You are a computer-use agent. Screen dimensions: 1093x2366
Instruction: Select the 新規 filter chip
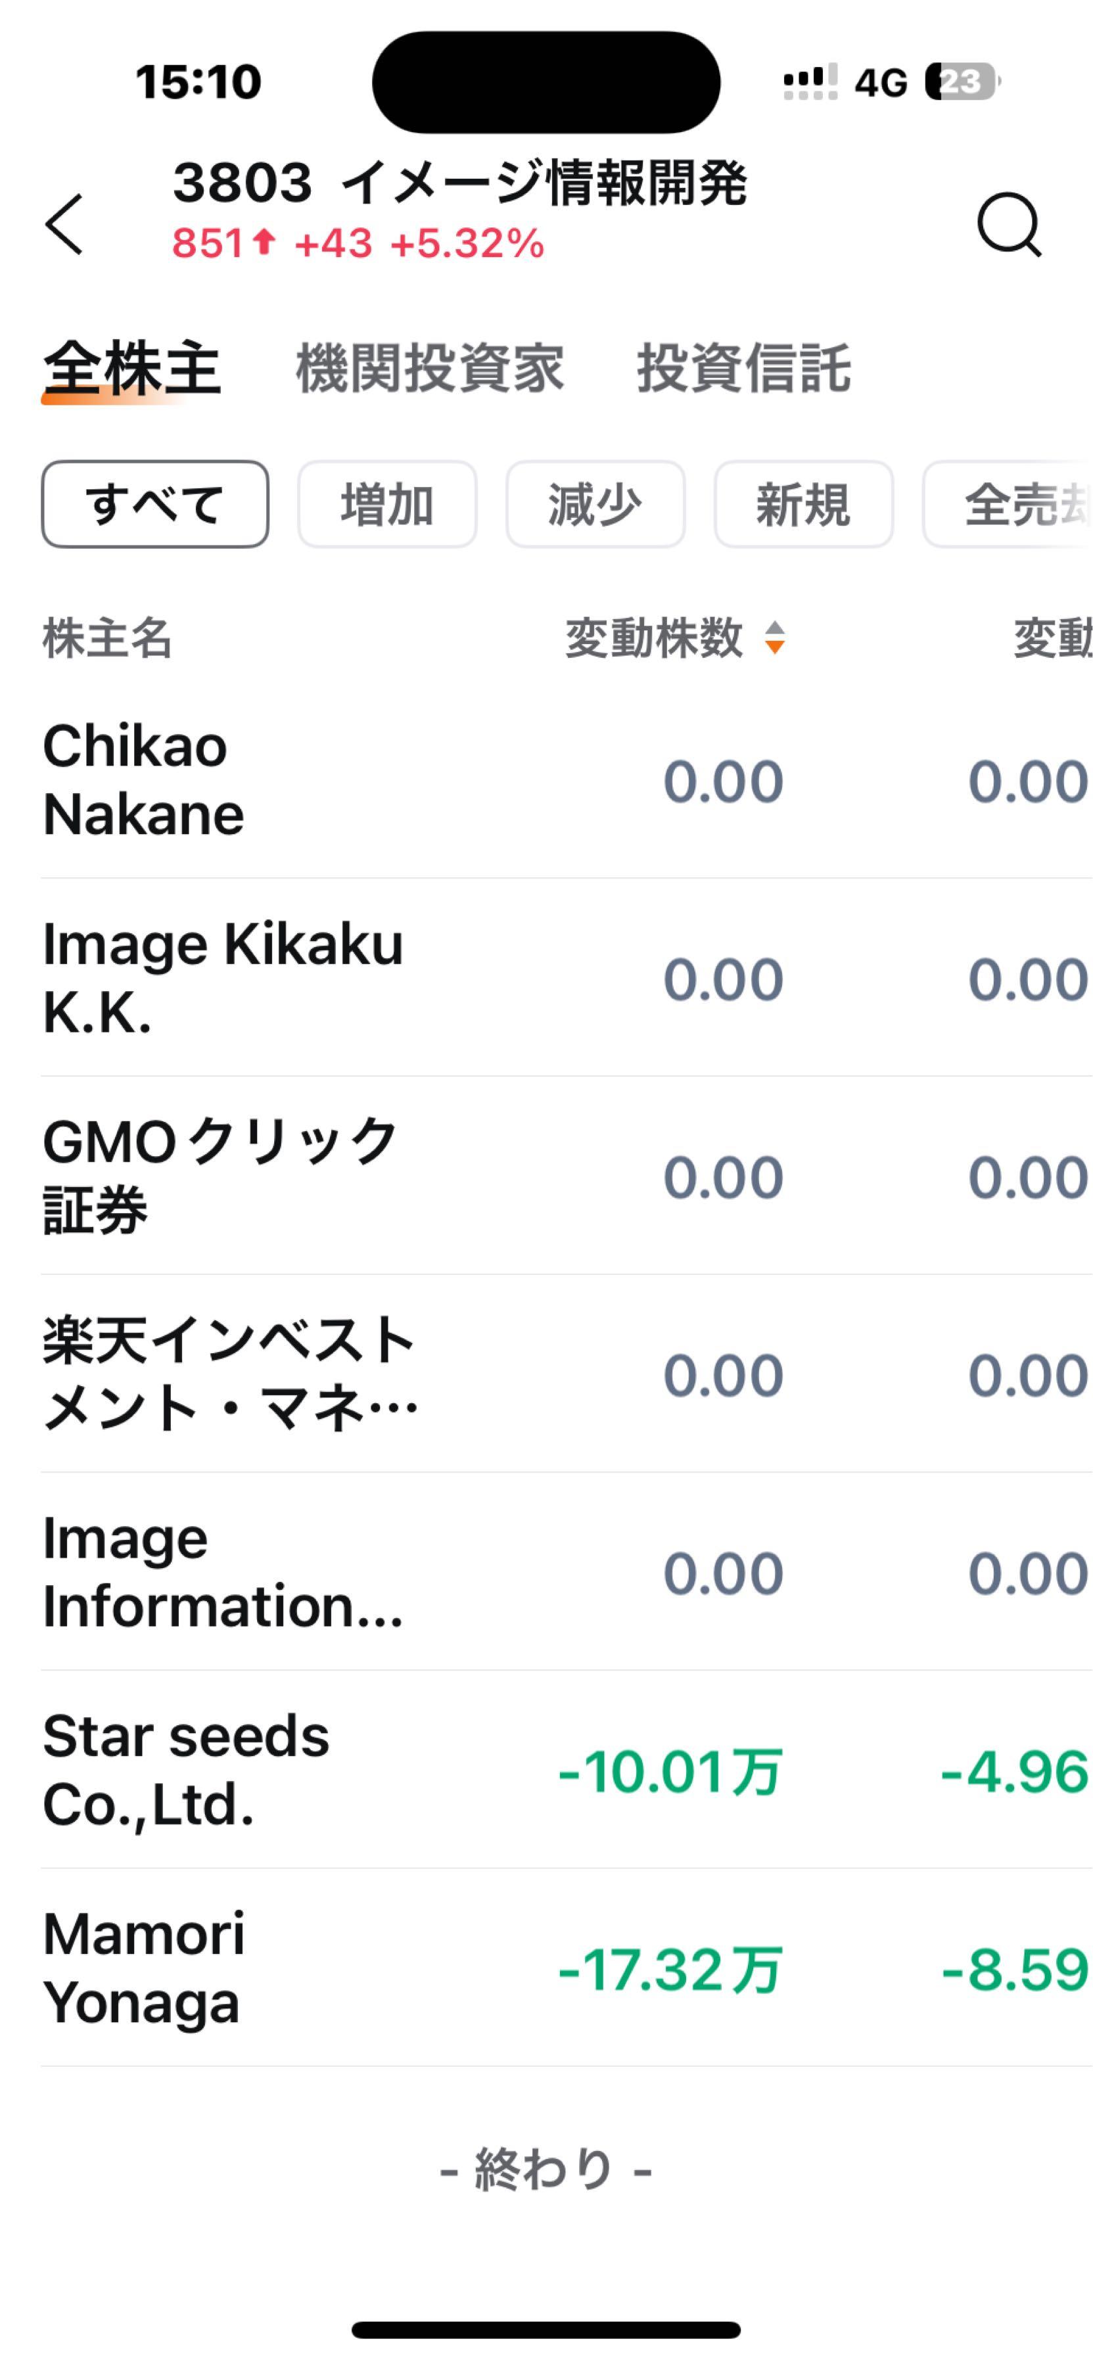[802, 504]
